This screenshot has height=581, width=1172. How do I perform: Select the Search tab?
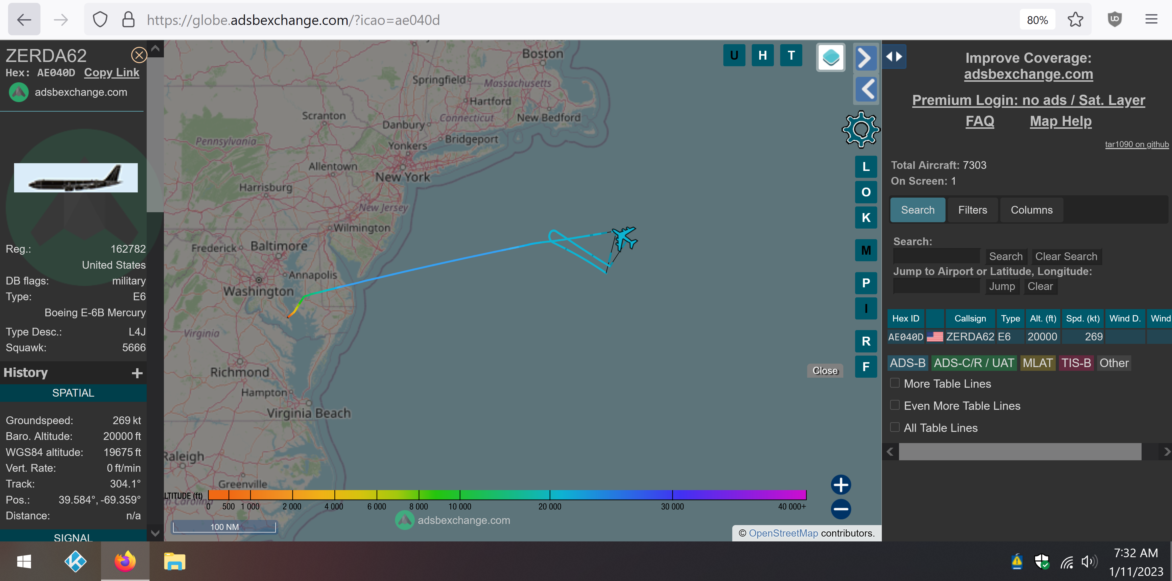pyautogui.click(x=917, y=210)
